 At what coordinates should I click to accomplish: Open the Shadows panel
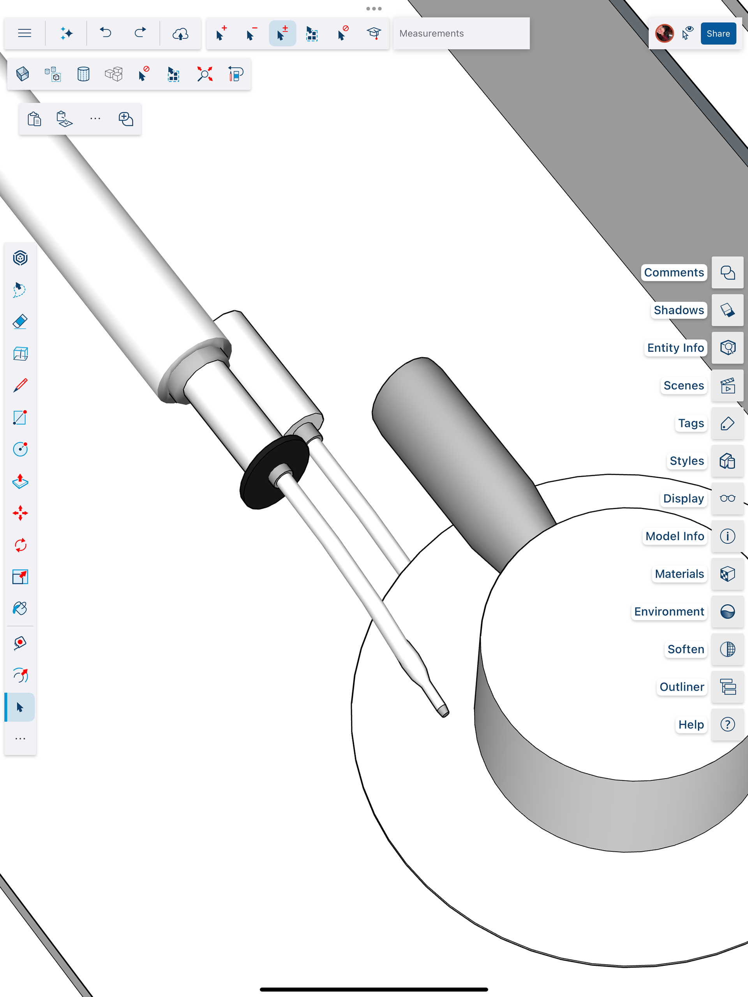pos(727,310)
